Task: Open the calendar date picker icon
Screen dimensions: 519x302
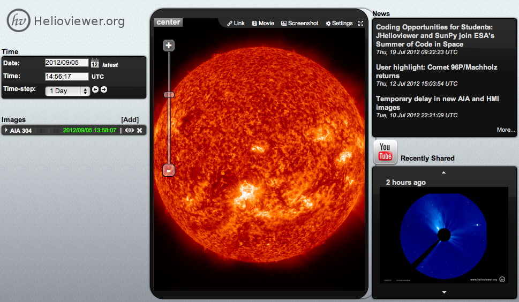Action: 95,63
